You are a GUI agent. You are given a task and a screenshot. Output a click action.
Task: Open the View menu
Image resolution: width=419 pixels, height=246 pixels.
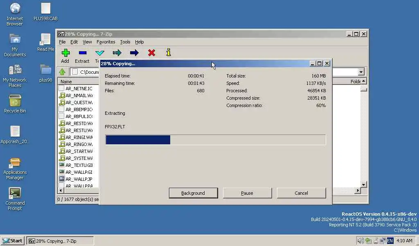[x=87, y=42]
